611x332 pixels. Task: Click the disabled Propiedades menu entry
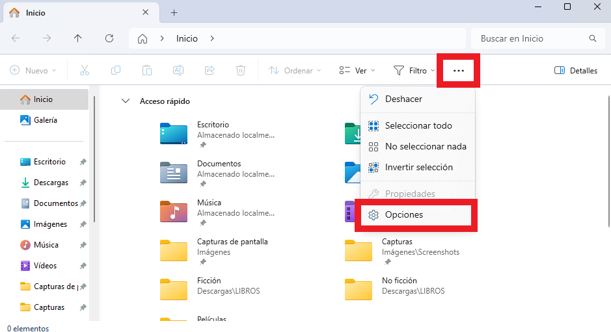(418, 194)
